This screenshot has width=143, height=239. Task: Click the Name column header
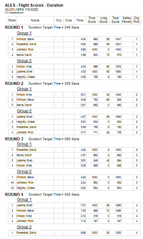(35, 20)
